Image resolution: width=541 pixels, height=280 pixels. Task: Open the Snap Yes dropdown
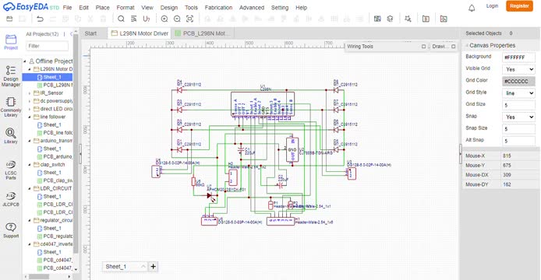[x=518, y=117]
